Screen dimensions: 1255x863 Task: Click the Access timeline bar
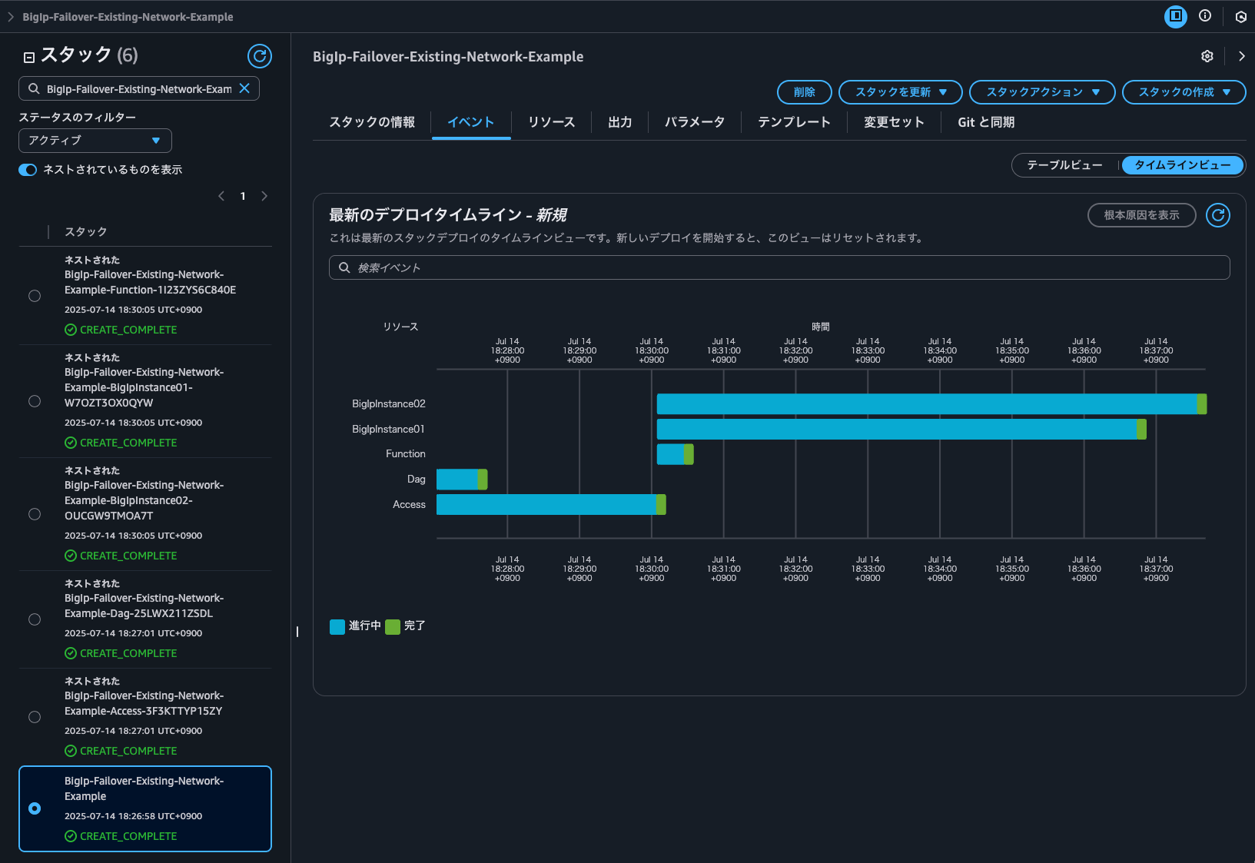click(x=551, y=505)
